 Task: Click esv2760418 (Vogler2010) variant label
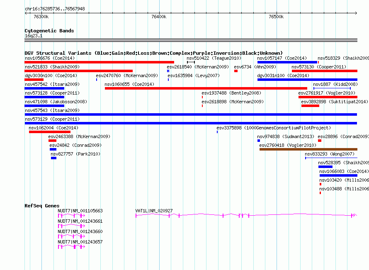pos(288,145)
